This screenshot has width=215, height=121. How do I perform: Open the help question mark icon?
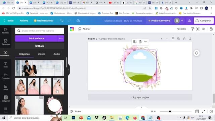pos(211,111)
